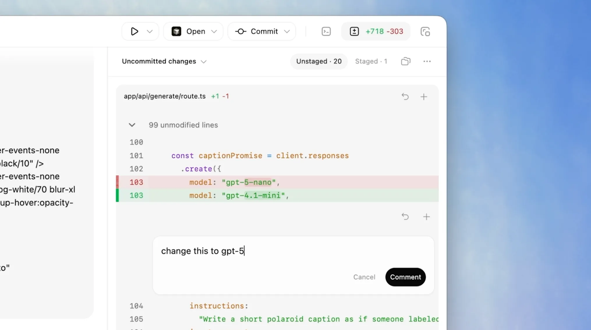Open the integrated terminal
The height and width of the screenshot is (330, 591).
(326, 31)
